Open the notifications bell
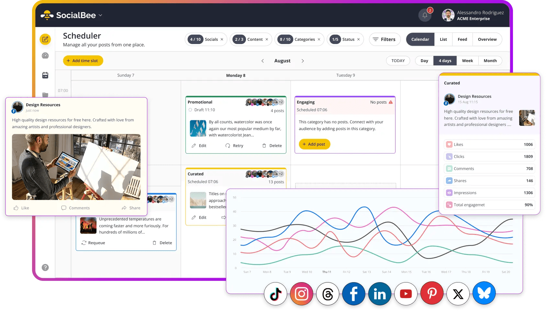This screenshot has width=546, height=311. (x=425, y=15)
